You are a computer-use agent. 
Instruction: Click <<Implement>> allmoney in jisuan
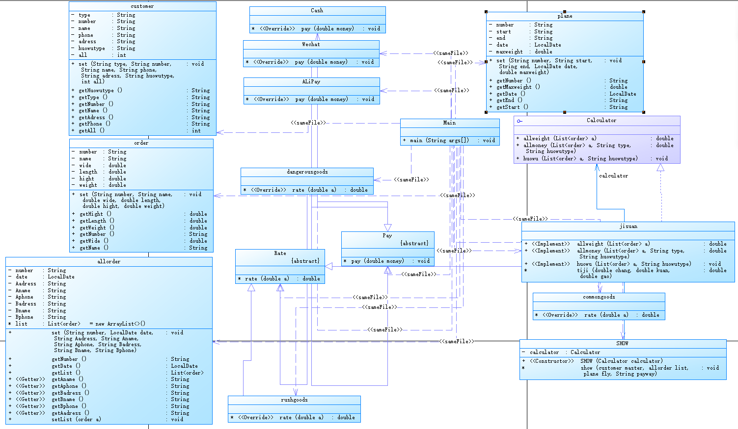626,253
